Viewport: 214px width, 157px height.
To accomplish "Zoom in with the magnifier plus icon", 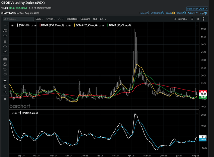I will [5, 87].
